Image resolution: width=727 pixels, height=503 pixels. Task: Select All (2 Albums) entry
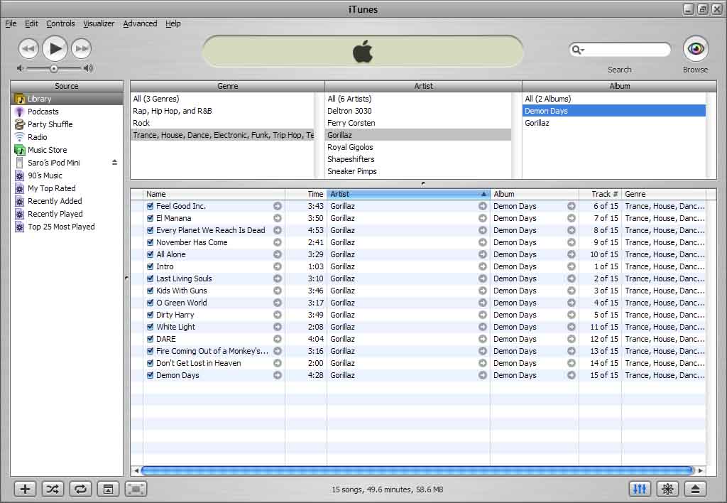pos(614,99)
